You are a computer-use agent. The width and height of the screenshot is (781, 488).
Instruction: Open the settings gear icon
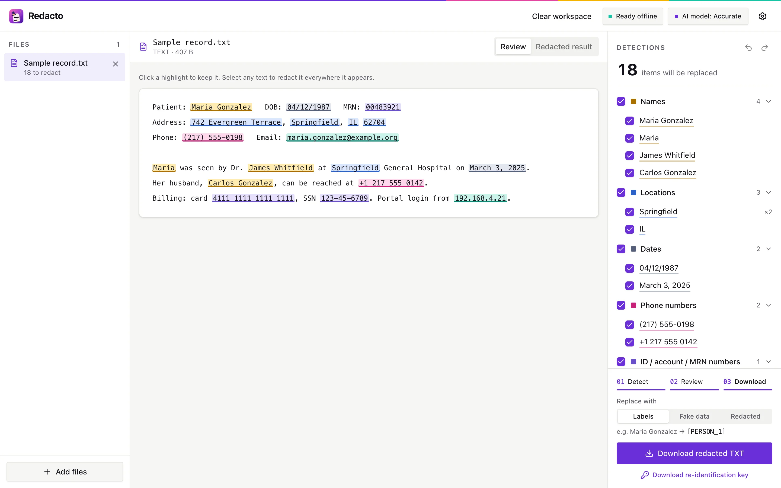click(762, 16)
